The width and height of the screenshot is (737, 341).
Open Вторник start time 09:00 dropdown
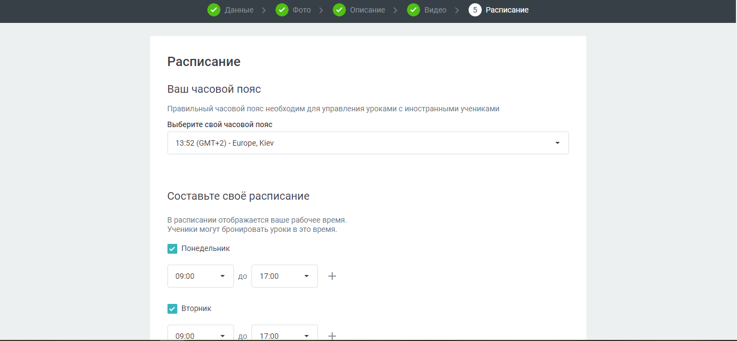201,333
